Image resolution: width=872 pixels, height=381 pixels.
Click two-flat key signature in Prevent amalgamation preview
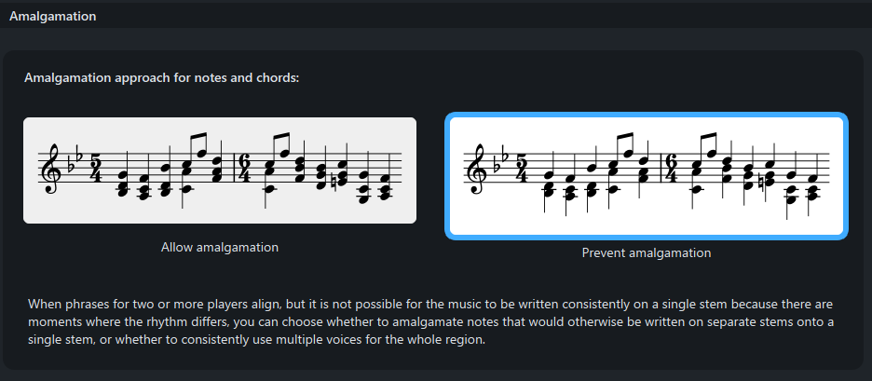(500, 158)
